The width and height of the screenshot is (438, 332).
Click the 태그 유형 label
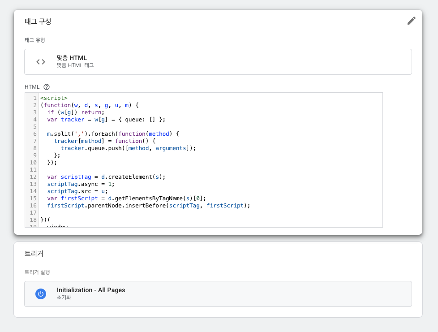pyautogui.click(x=34, y=40)
